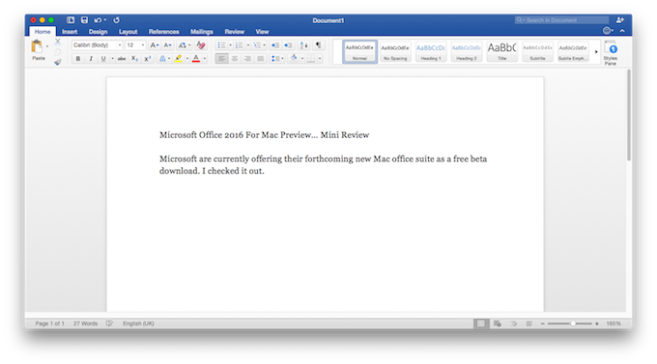Viewport: 657px width, 364px height.
Task: Sort text with the A-Z icon
Action: pos(303,44)
